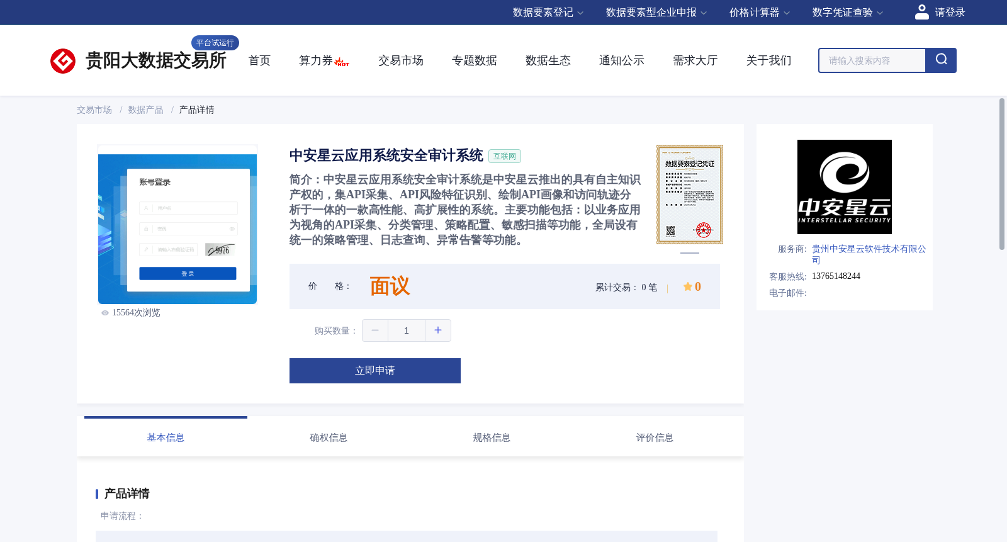Viewport: 1007px width, 542px height.
Task: Open the 算力券 menu item
Action: coord(315,60)
